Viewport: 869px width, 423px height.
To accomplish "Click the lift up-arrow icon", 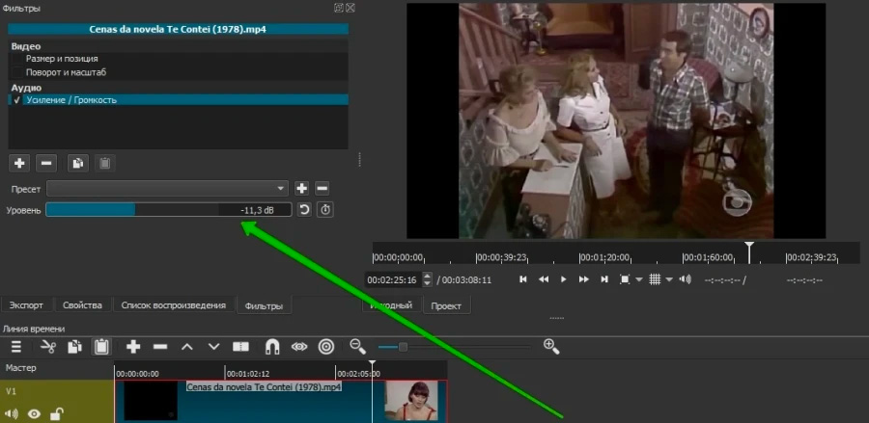I will click(x=187, y=347).
